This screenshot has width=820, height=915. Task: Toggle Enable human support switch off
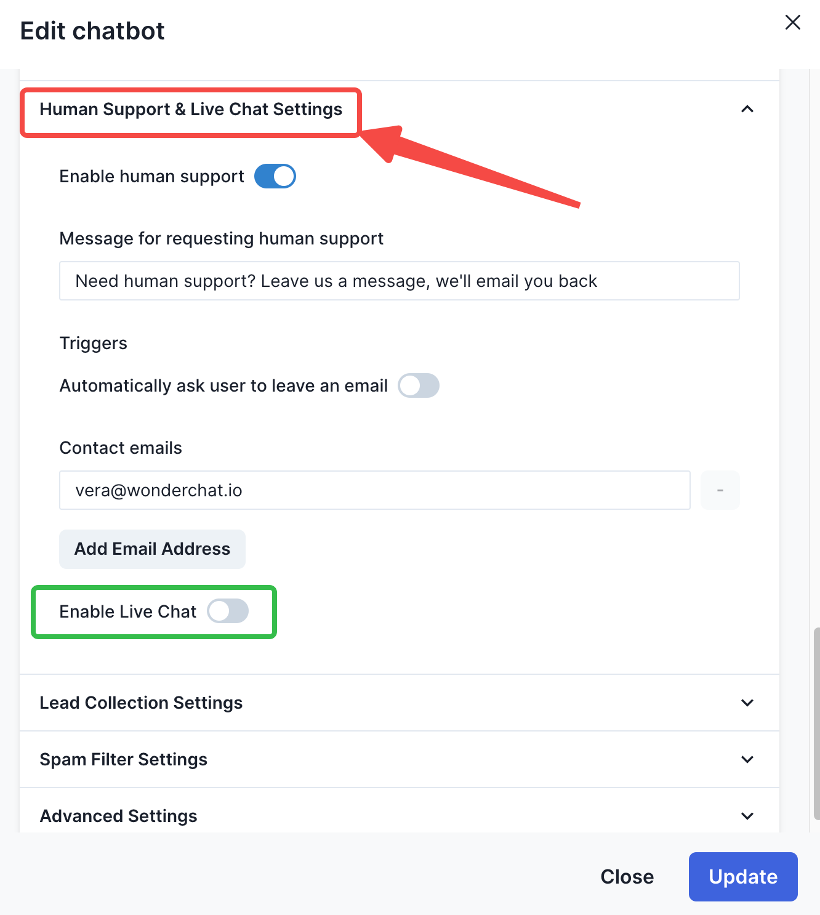[x=275, y=176]
